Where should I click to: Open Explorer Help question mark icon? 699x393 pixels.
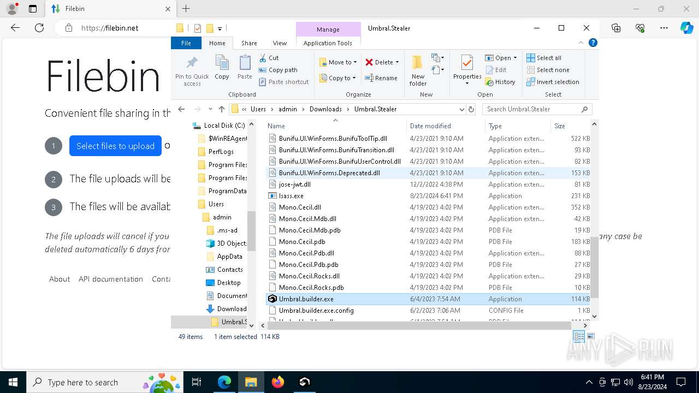point(593,43)
